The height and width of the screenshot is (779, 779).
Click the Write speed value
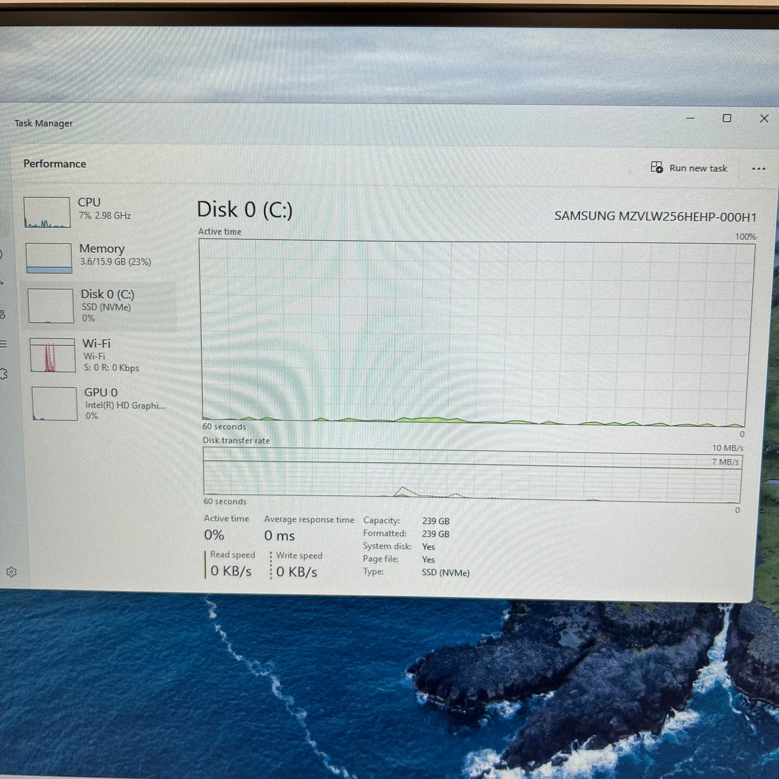(297, 571)
